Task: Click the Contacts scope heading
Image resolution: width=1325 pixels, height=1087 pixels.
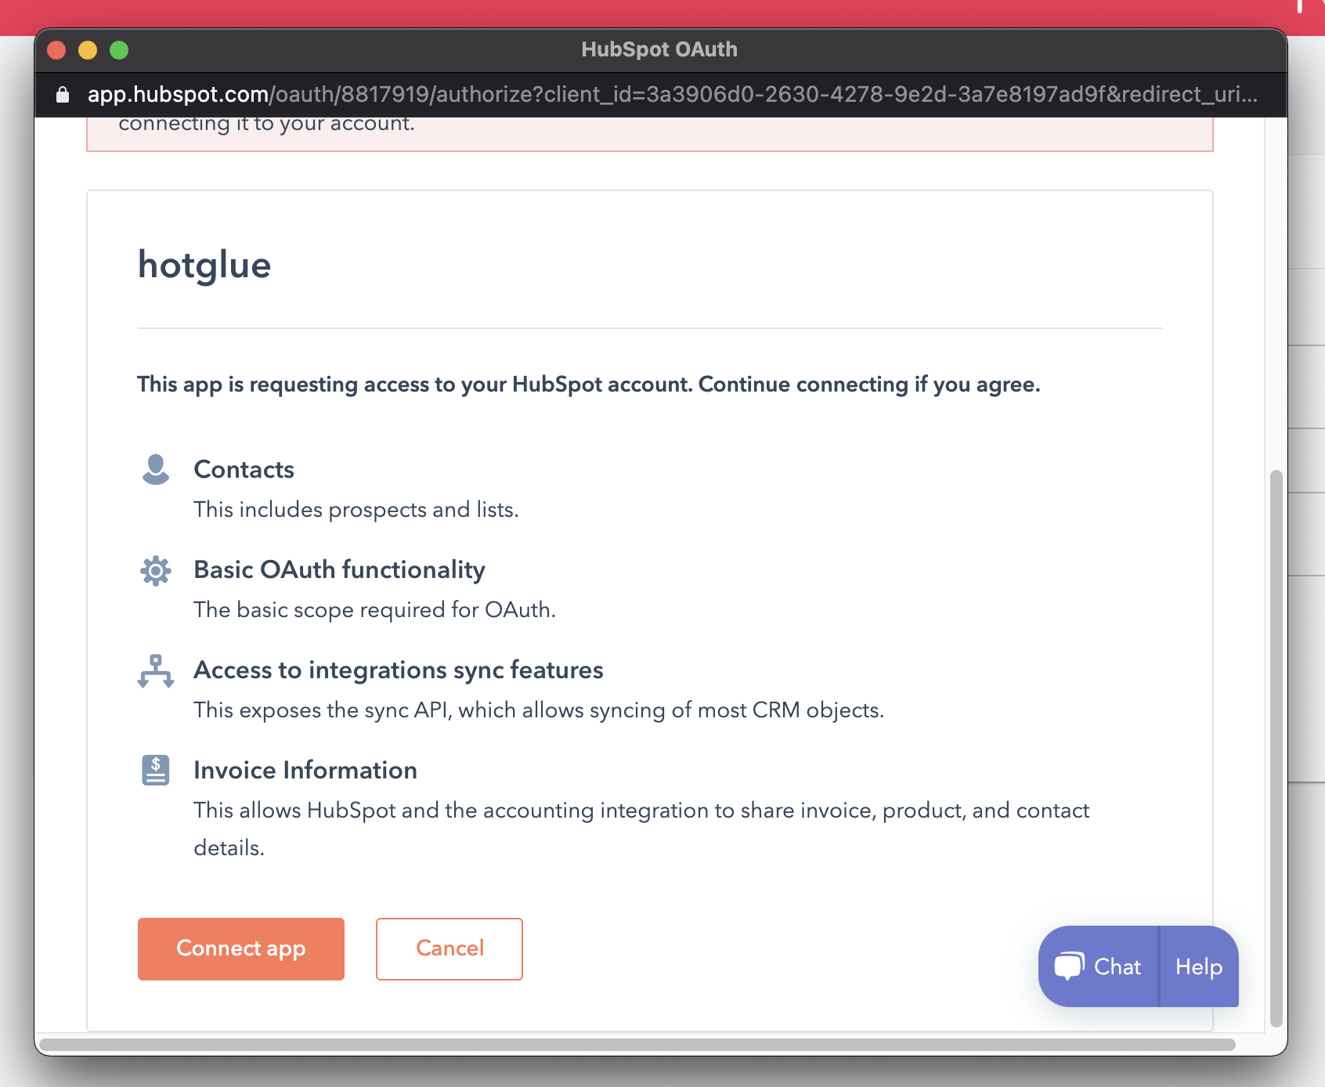Action: click(x=244, y=469)
